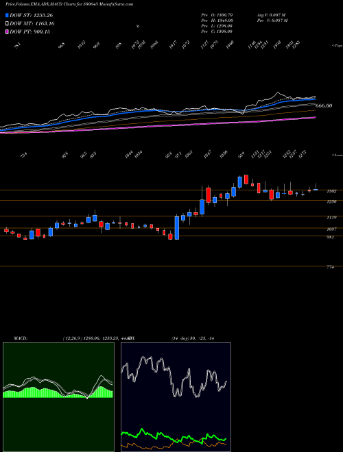Image resolution: width=343 pixels, height=452 pixels.
Task: Click the 1012 top value label
Action: point(82,45)
